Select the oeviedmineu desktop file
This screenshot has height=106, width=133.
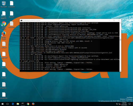(4, 95)
